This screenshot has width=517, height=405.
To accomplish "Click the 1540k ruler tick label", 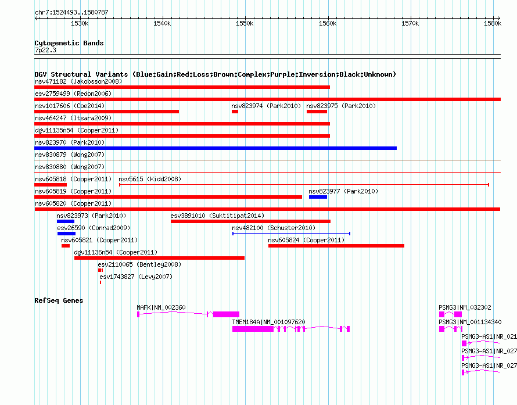I will pyautogui.click(x=162, y=23).
